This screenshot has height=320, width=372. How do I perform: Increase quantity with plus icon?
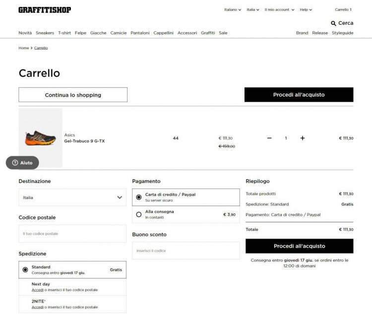(303, 138)
